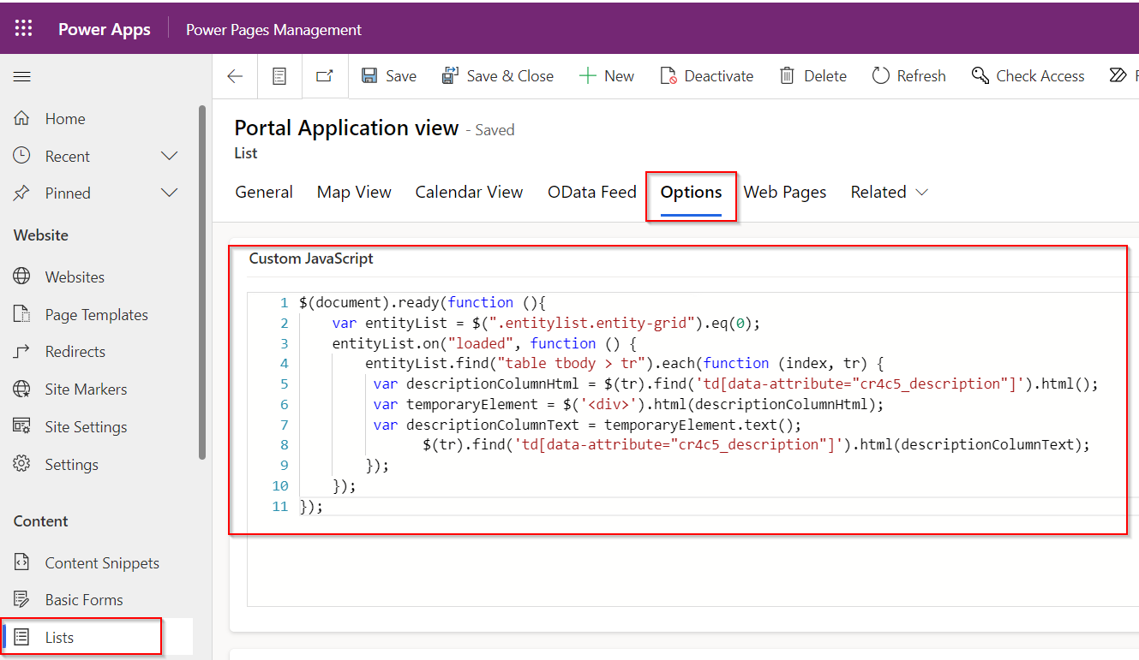Deactivate this list record
This screenshot has height=660, width=1139.
pos(706,76)
